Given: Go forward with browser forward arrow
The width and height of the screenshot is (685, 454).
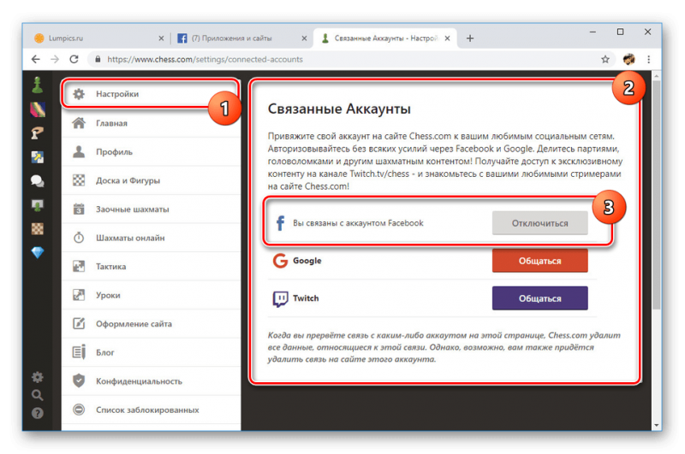Looking at the screenshot, I should click(55, 59).
